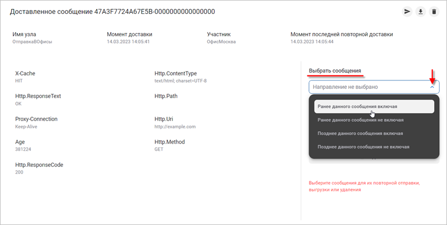
Task: Click the 'Выбрать сообщения' section heading
Action: (335, 71)
